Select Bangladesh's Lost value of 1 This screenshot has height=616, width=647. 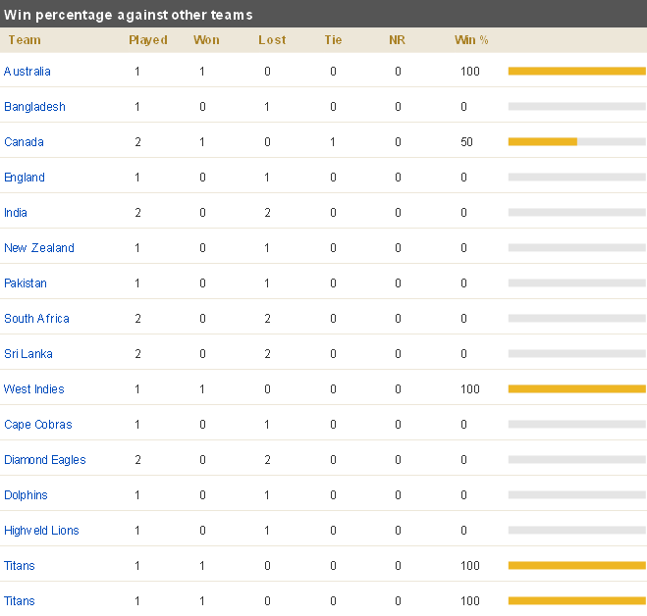pos(267,107)
